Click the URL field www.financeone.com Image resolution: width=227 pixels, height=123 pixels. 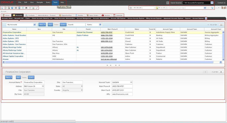(x=122, y=94)
